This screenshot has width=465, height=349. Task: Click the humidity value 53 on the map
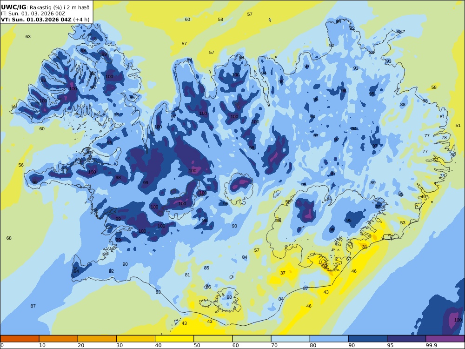click(x=402, y=222)
